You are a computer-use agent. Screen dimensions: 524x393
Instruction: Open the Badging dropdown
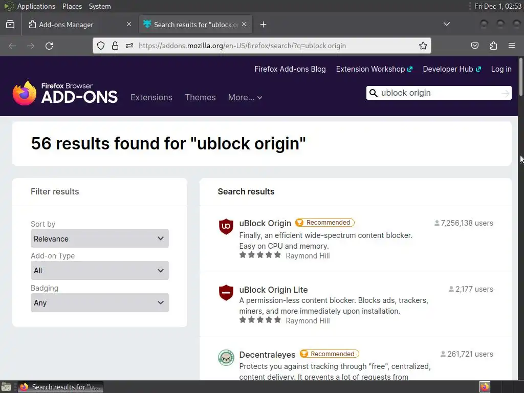[x=100, y=303]
